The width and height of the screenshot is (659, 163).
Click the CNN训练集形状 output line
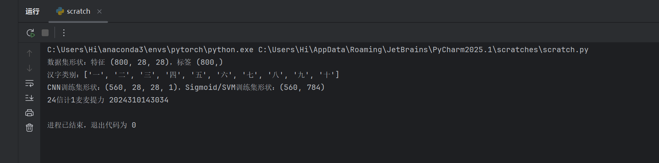186,88
